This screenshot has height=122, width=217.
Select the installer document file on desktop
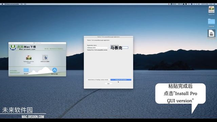(x=211, y=33)
